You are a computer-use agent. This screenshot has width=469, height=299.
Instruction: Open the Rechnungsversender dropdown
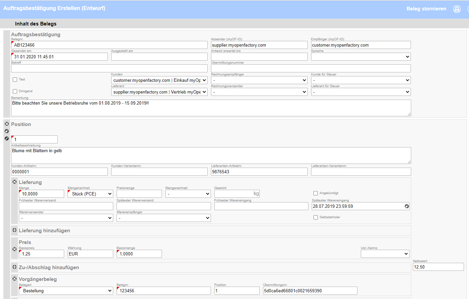click(259, 92)
